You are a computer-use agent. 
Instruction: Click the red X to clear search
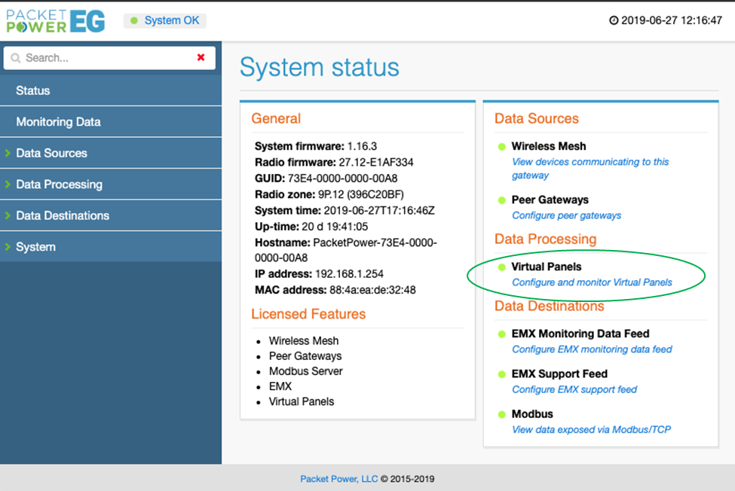201,57
